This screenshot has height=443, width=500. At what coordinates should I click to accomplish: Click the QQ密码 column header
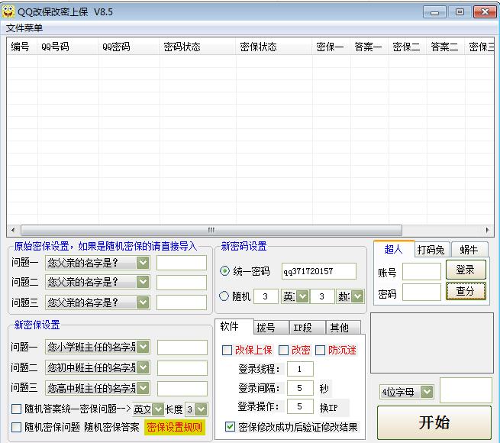click(x=129, y=47)
